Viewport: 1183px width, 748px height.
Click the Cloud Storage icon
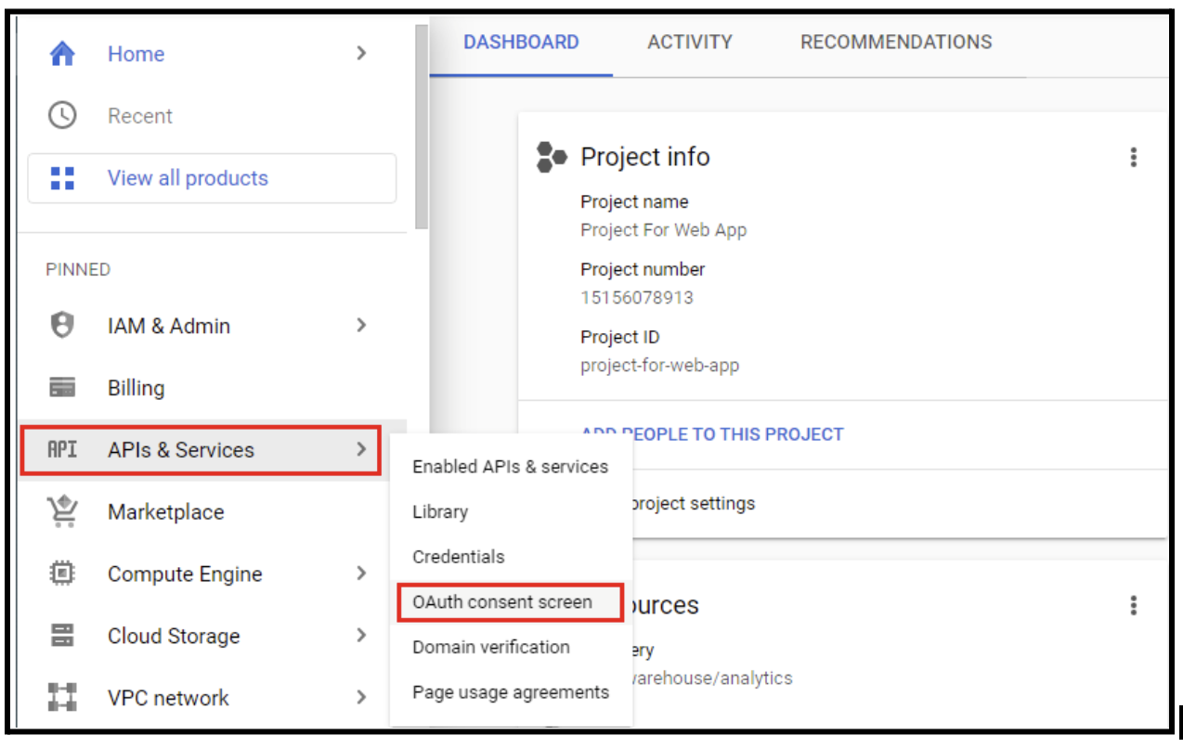pos(61,636)
